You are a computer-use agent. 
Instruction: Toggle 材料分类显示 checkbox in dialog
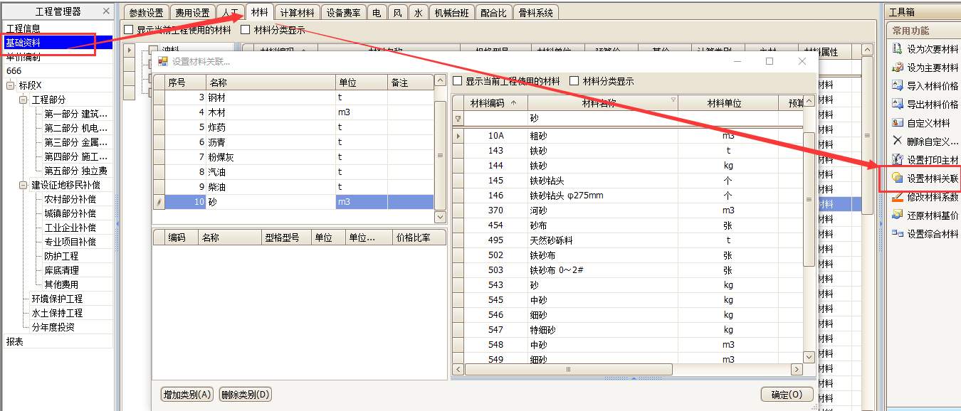pyautogui.click(x=574, y=81)
